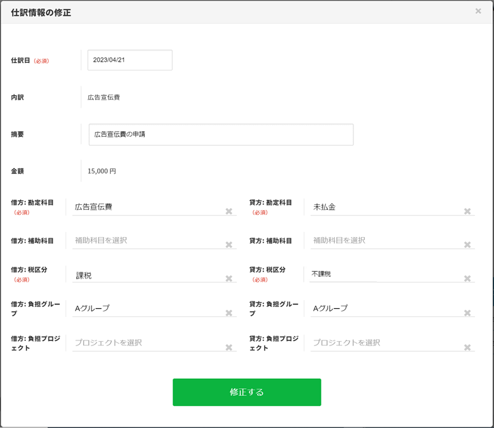Clear the debit account 広告宣伝費 selection

229,211
